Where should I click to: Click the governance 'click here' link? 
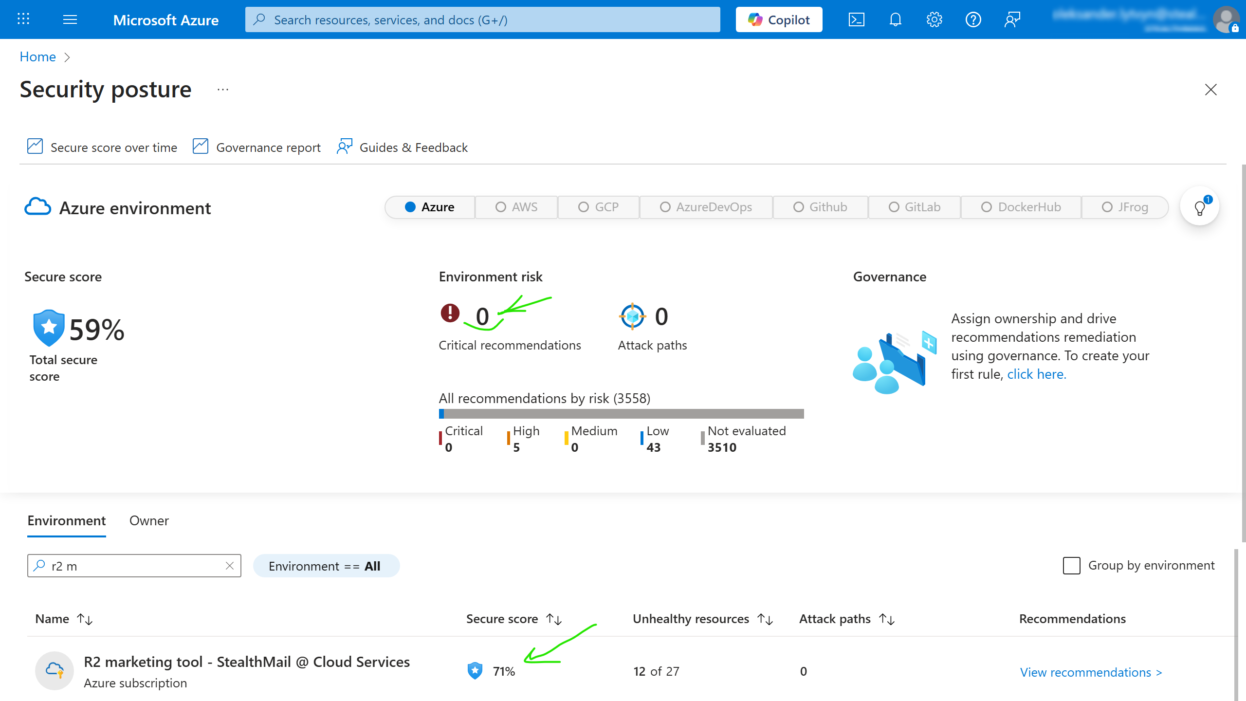point(1036,374)
